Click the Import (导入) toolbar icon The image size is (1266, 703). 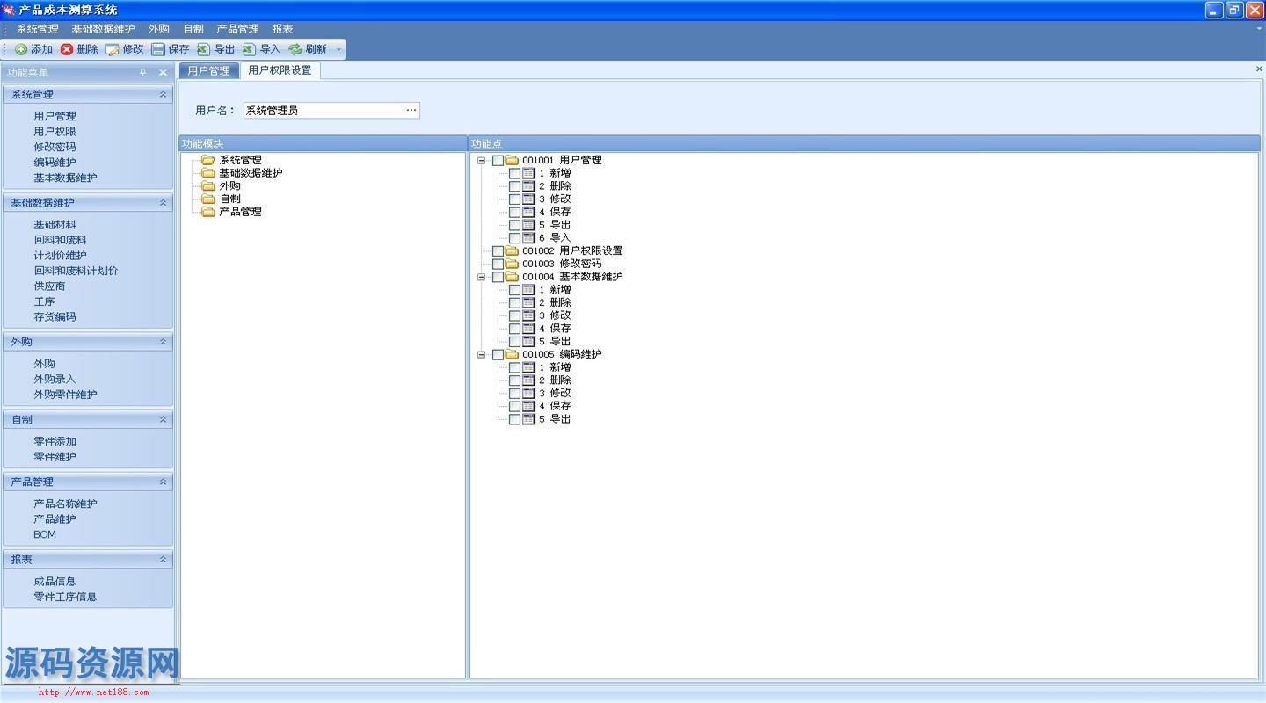pyautogui.click(x=250, y=49)
